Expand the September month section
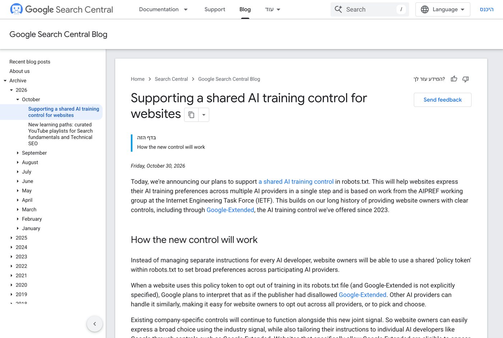503x338 pixels. [x=18, y=153]
